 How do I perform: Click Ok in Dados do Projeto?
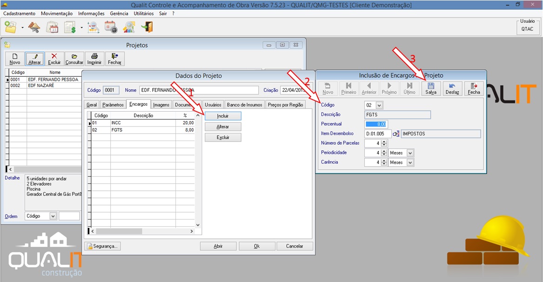click(256, 246)
